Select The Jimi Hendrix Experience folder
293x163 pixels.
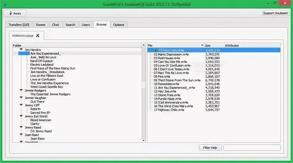(x=49, y=83)
